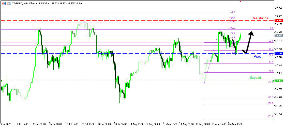Click the 161.8 Fibonacci label near top

tap(232, 12)
